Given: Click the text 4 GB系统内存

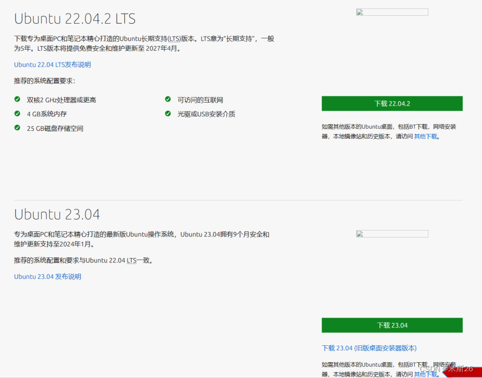Looking at the screenshot, I should [47, 115].
